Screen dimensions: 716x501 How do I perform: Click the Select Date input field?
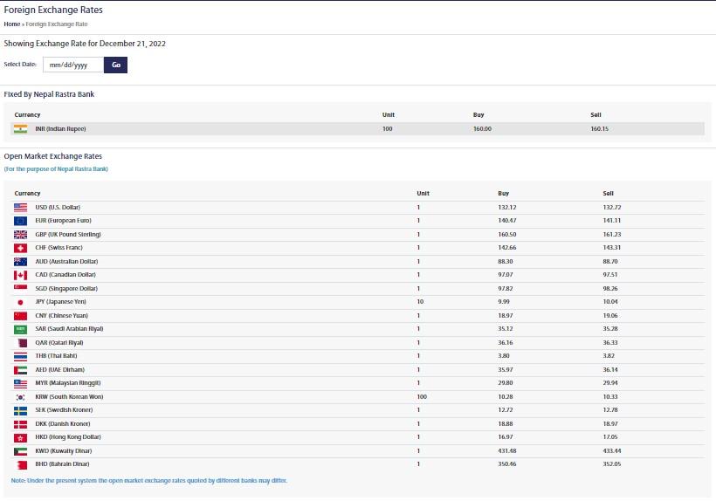coord(72,65)
